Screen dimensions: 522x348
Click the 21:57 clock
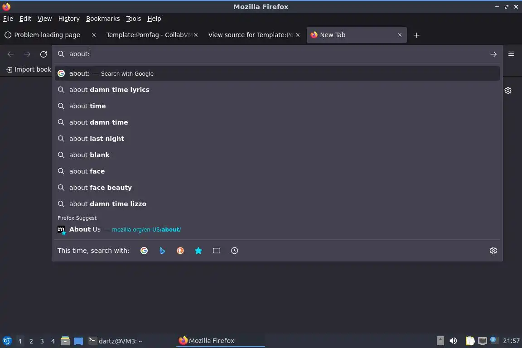point(511,341)
